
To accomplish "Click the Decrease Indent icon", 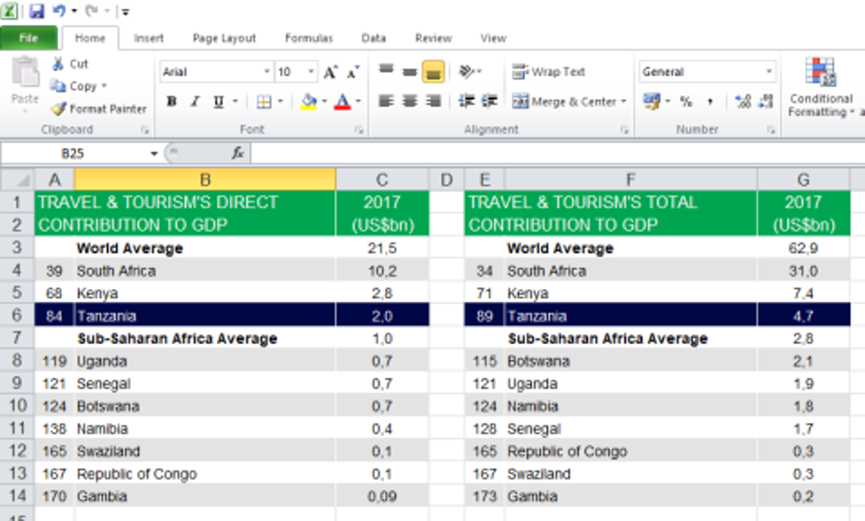I will tap(466, 102).
